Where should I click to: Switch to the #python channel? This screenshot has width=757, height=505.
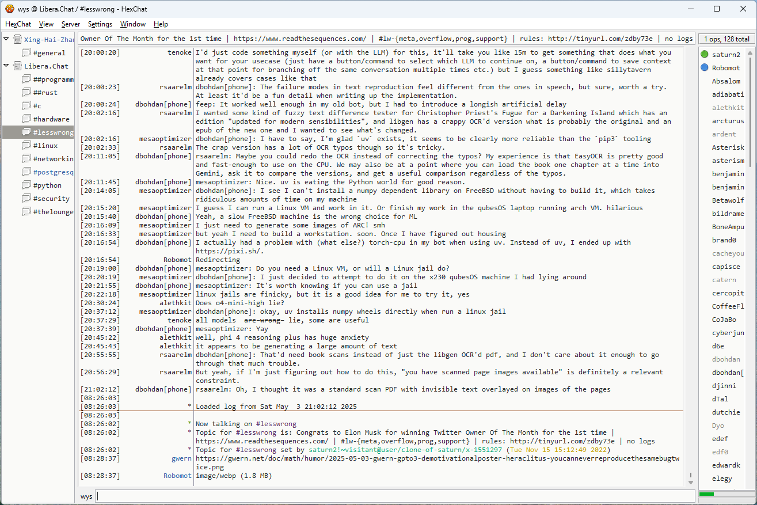click(47, 185)
